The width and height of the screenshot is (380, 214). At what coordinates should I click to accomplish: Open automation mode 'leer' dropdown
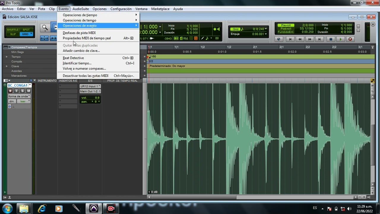coord(24,101)
